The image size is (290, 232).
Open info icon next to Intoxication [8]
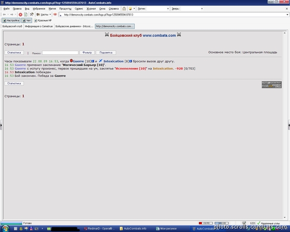[x=130, y=61]
